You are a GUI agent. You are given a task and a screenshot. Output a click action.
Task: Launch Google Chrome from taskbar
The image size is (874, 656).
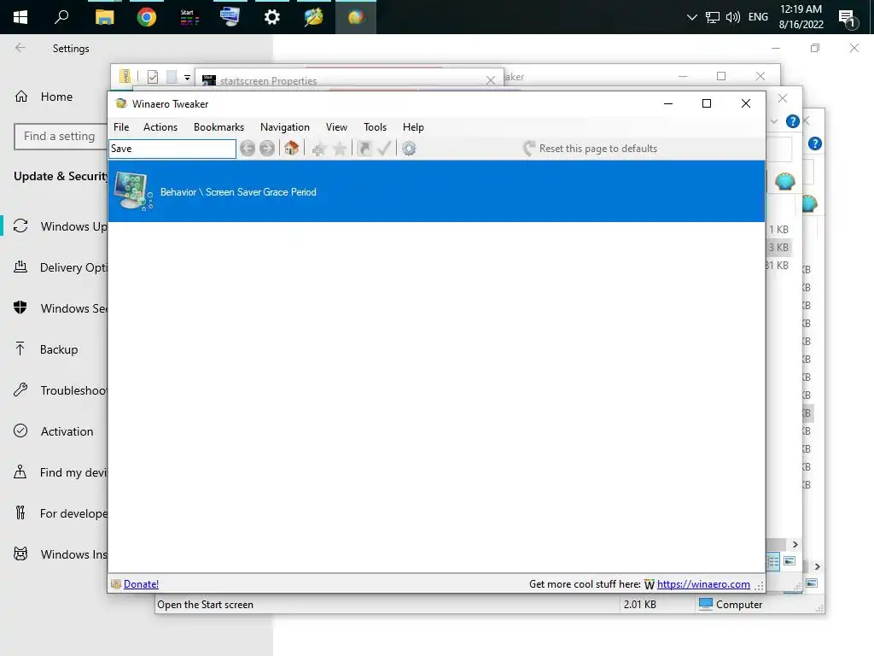coord(147,17)
